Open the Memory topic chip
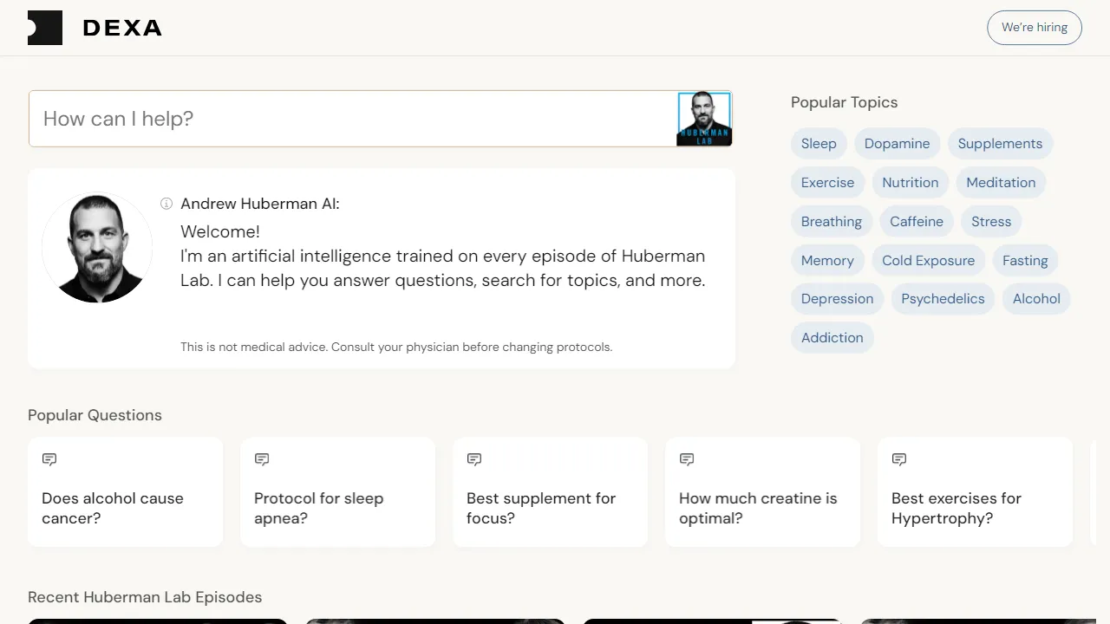The height and width of the screenshot is (624, 1110). coord(827,261)
